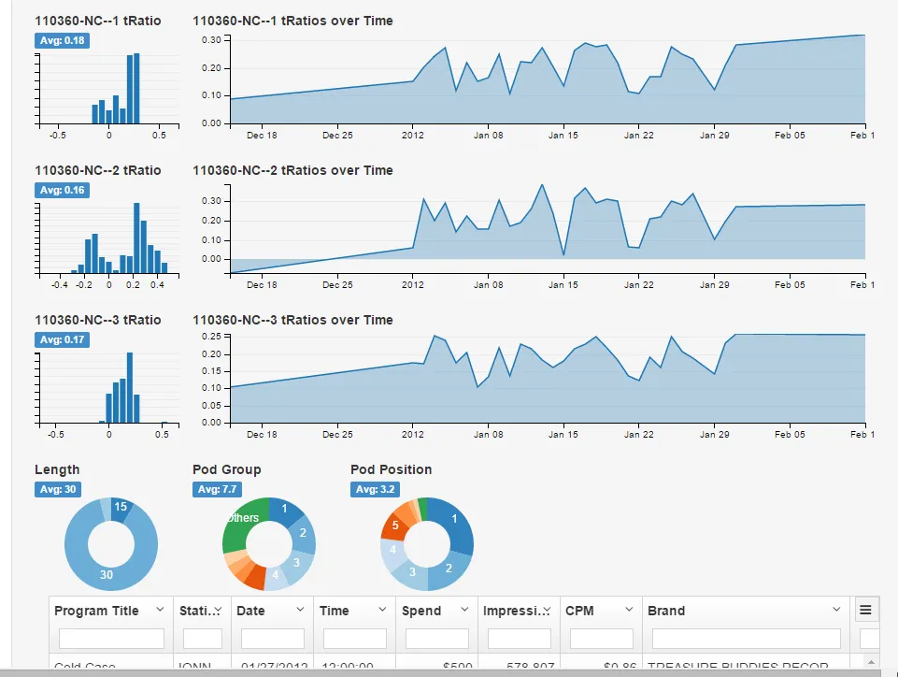898x677 pixels.
Task: Click the Avg: 0.17 badge
Action: point(62,340)
